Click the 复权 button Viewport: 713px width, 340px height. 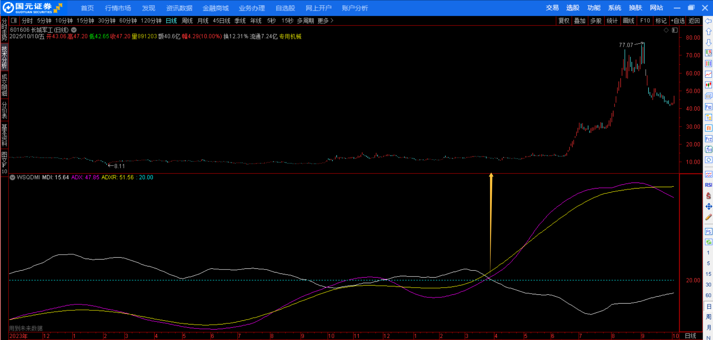click(x=564, y=21)
